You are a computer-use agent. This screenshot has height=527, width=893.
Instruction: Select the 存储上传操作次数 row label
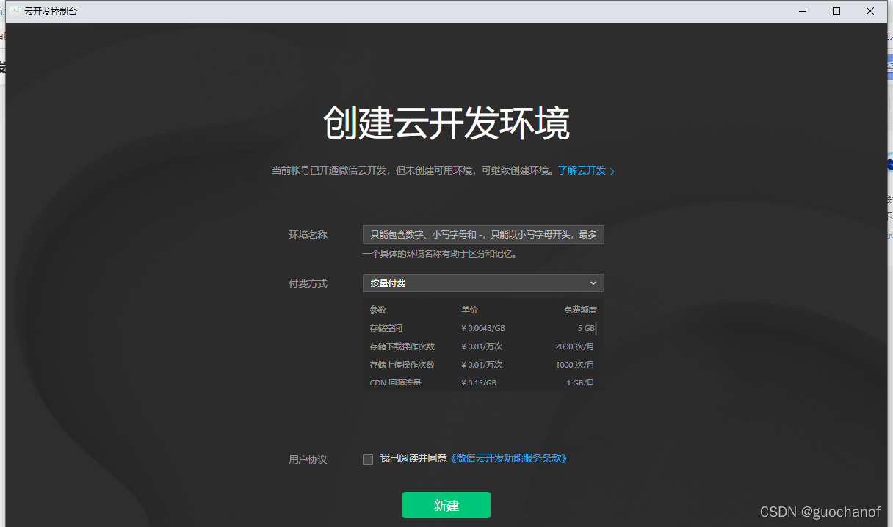[402, 365]
